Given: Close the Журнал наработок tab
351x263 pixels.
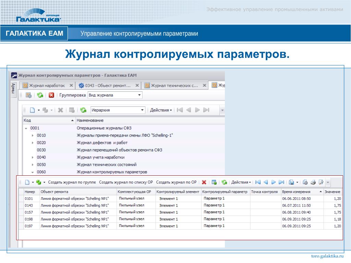Looking at the screenshot, I should [71, 85].
